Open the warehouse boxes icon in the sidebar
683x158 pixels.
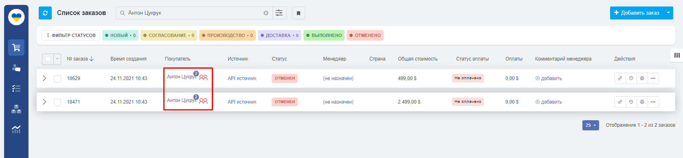pos(16,109)
